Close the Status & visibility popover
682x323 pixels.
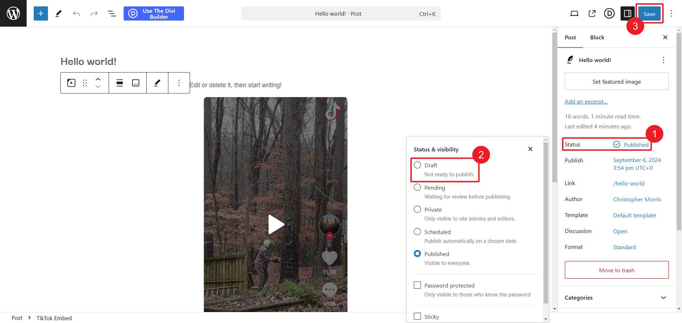[530, 149]
